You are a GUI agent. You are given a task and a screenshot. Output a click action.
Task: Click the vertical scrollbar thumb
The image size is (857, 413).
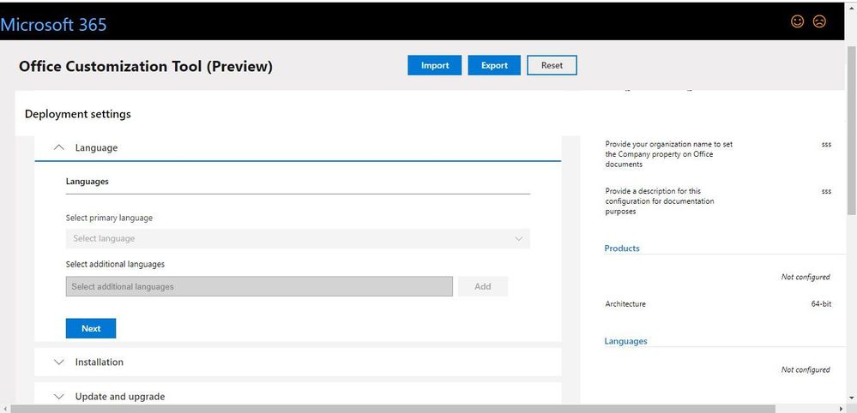coord(852,130)
